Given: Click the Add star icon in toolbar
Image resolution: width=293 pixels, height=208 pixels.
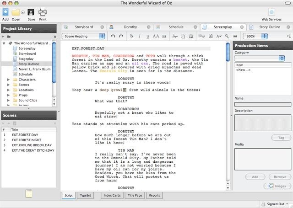Looking at the screenshot, I should pyautogui.click(x=5, y=13).
